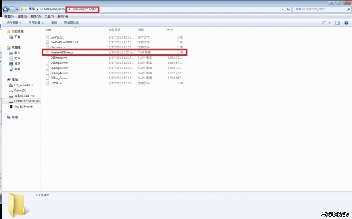
Task: Open the 文件 documents library
Action: pos(17,58)
